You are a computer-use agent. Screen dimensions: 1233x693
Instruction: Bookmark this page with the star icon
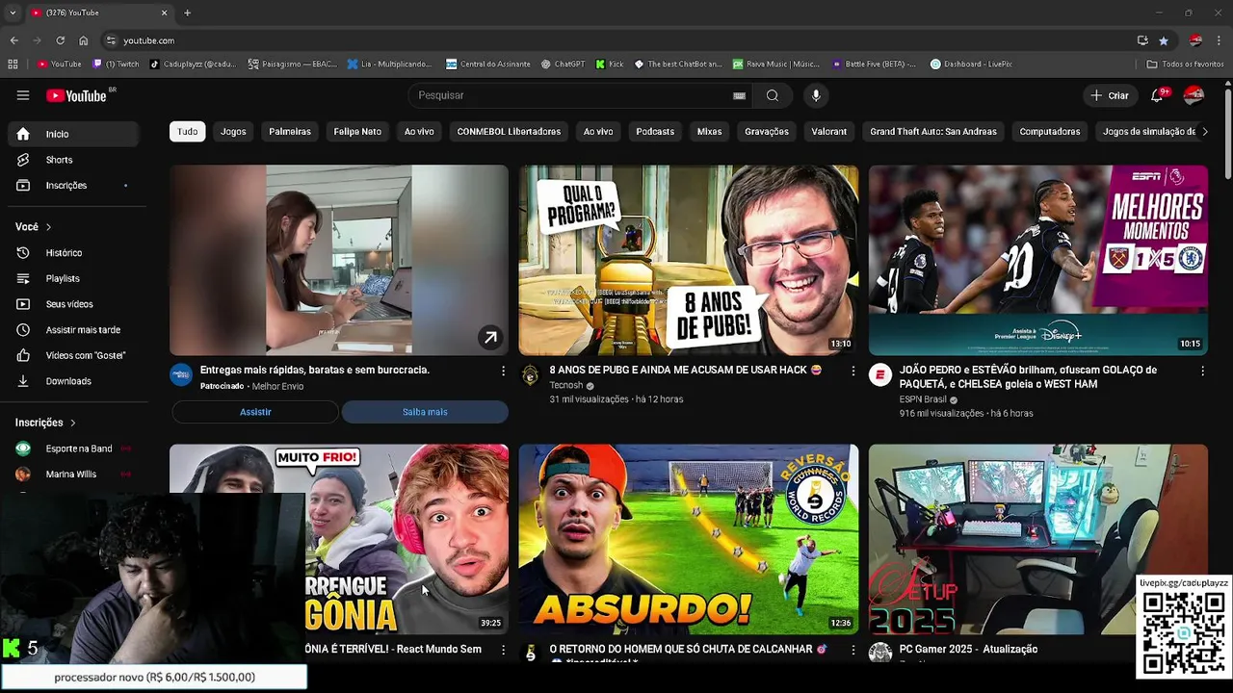coord(1164,40)
